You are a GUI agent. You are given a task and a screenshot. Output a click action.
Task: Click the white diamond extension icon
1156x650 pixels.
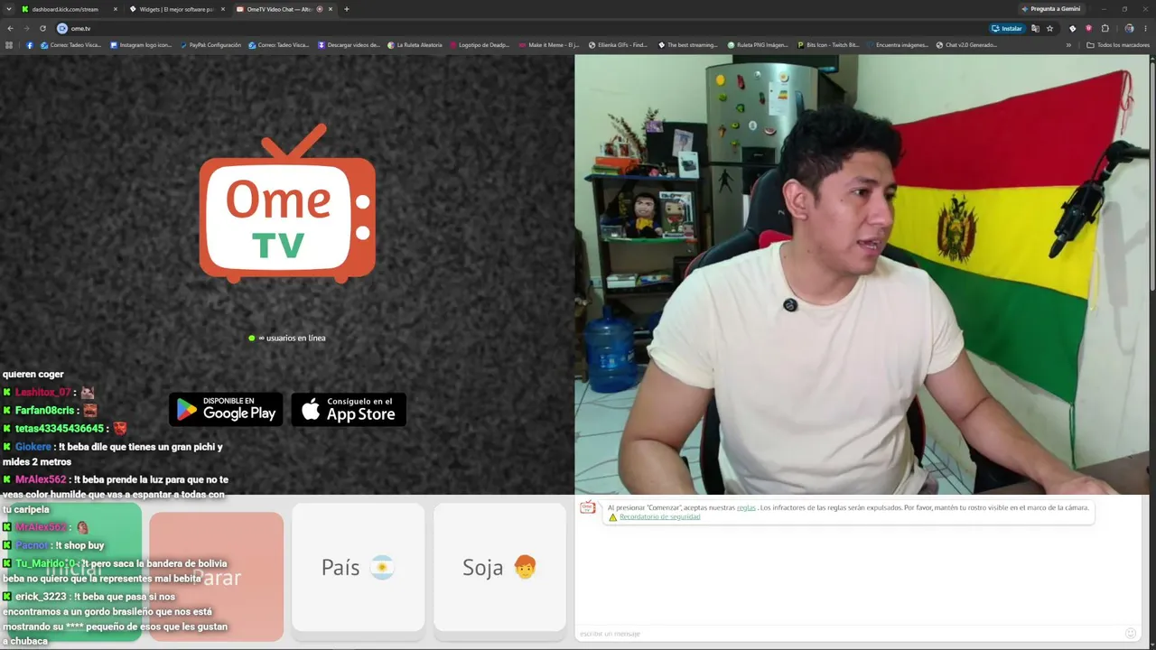click(x=1073, y=28)
